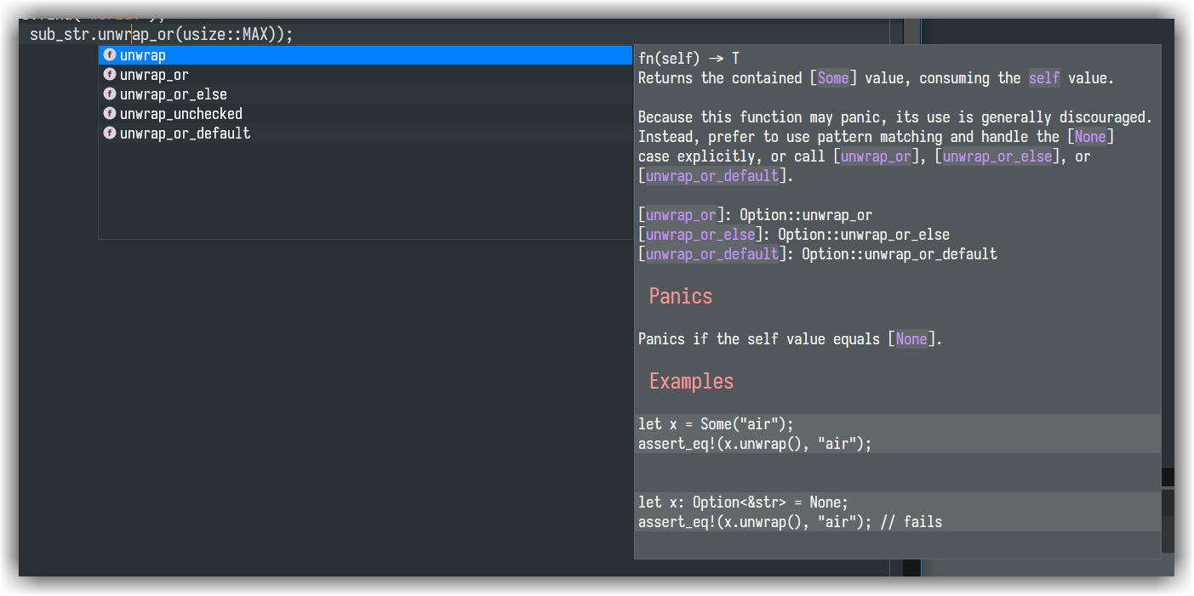Click the function icon beside unwrap_or_default

click(x=110, y=133)
